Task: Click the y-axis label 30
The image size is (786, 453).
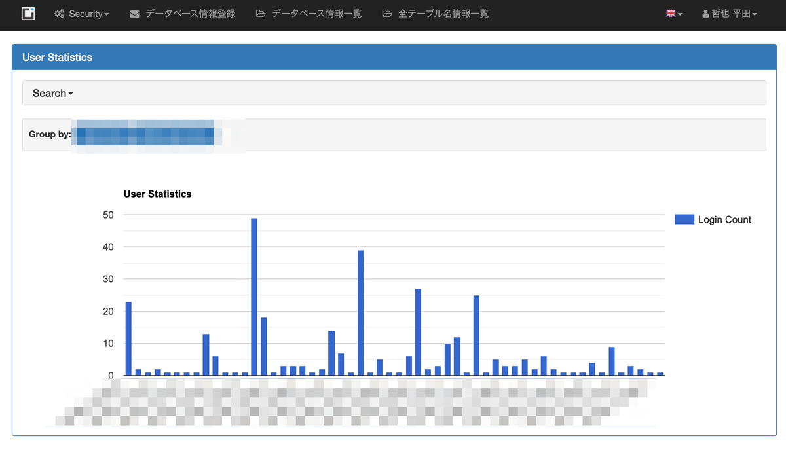Action: point(108,279)
